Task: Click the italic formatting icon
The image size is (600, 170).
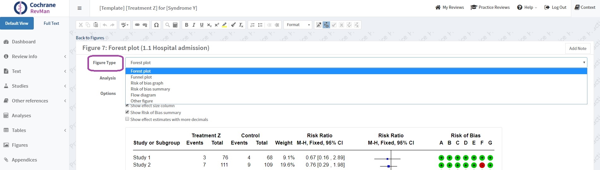Action: pyautogui.click(x=194, y=25)
